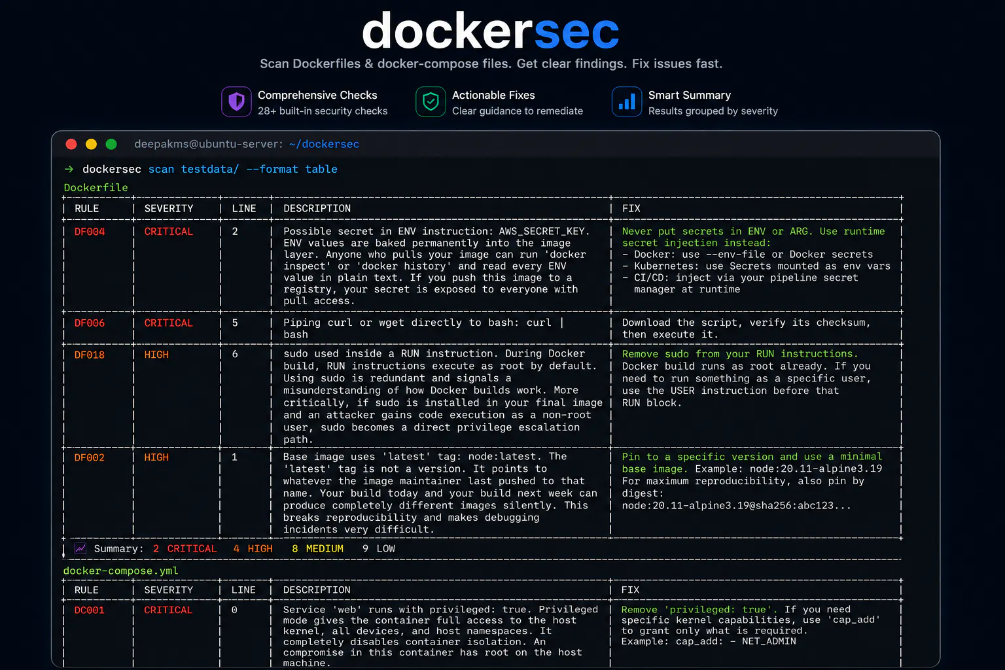Click rule ID 'DF018'
Screen dimensions: 1005x670
click(x=90, y=355)
